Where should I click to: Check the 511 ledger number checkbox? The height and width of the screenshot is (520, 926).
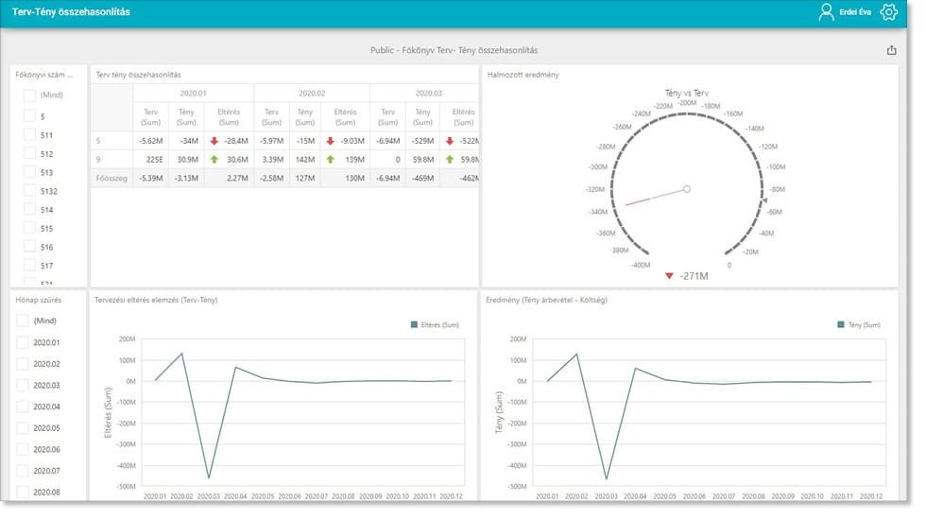click(29, 135)
